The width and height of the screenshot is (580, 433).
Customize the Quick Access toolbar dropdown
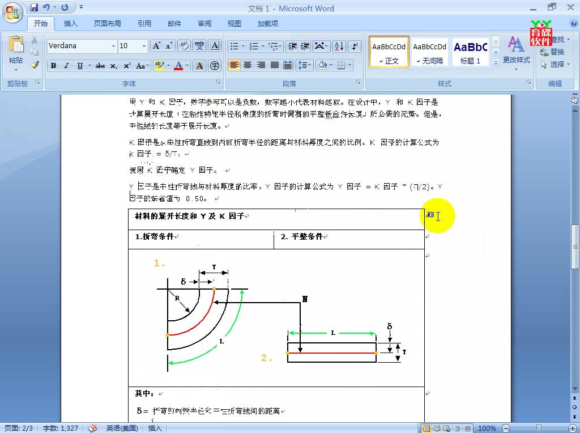(82, 7)
